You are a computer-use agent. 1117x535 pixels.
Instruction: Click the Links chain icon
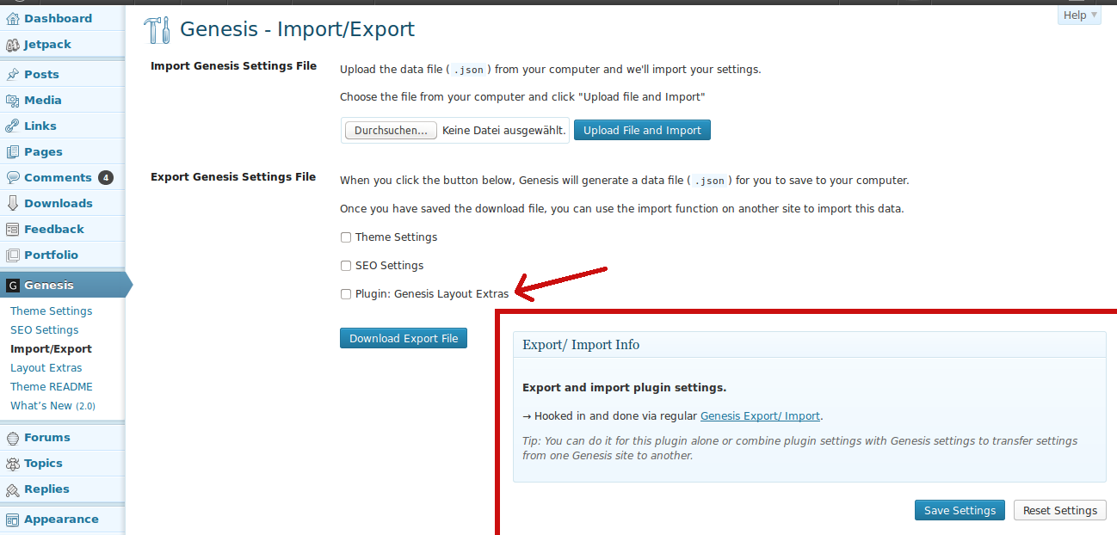(x=12, y=126)
